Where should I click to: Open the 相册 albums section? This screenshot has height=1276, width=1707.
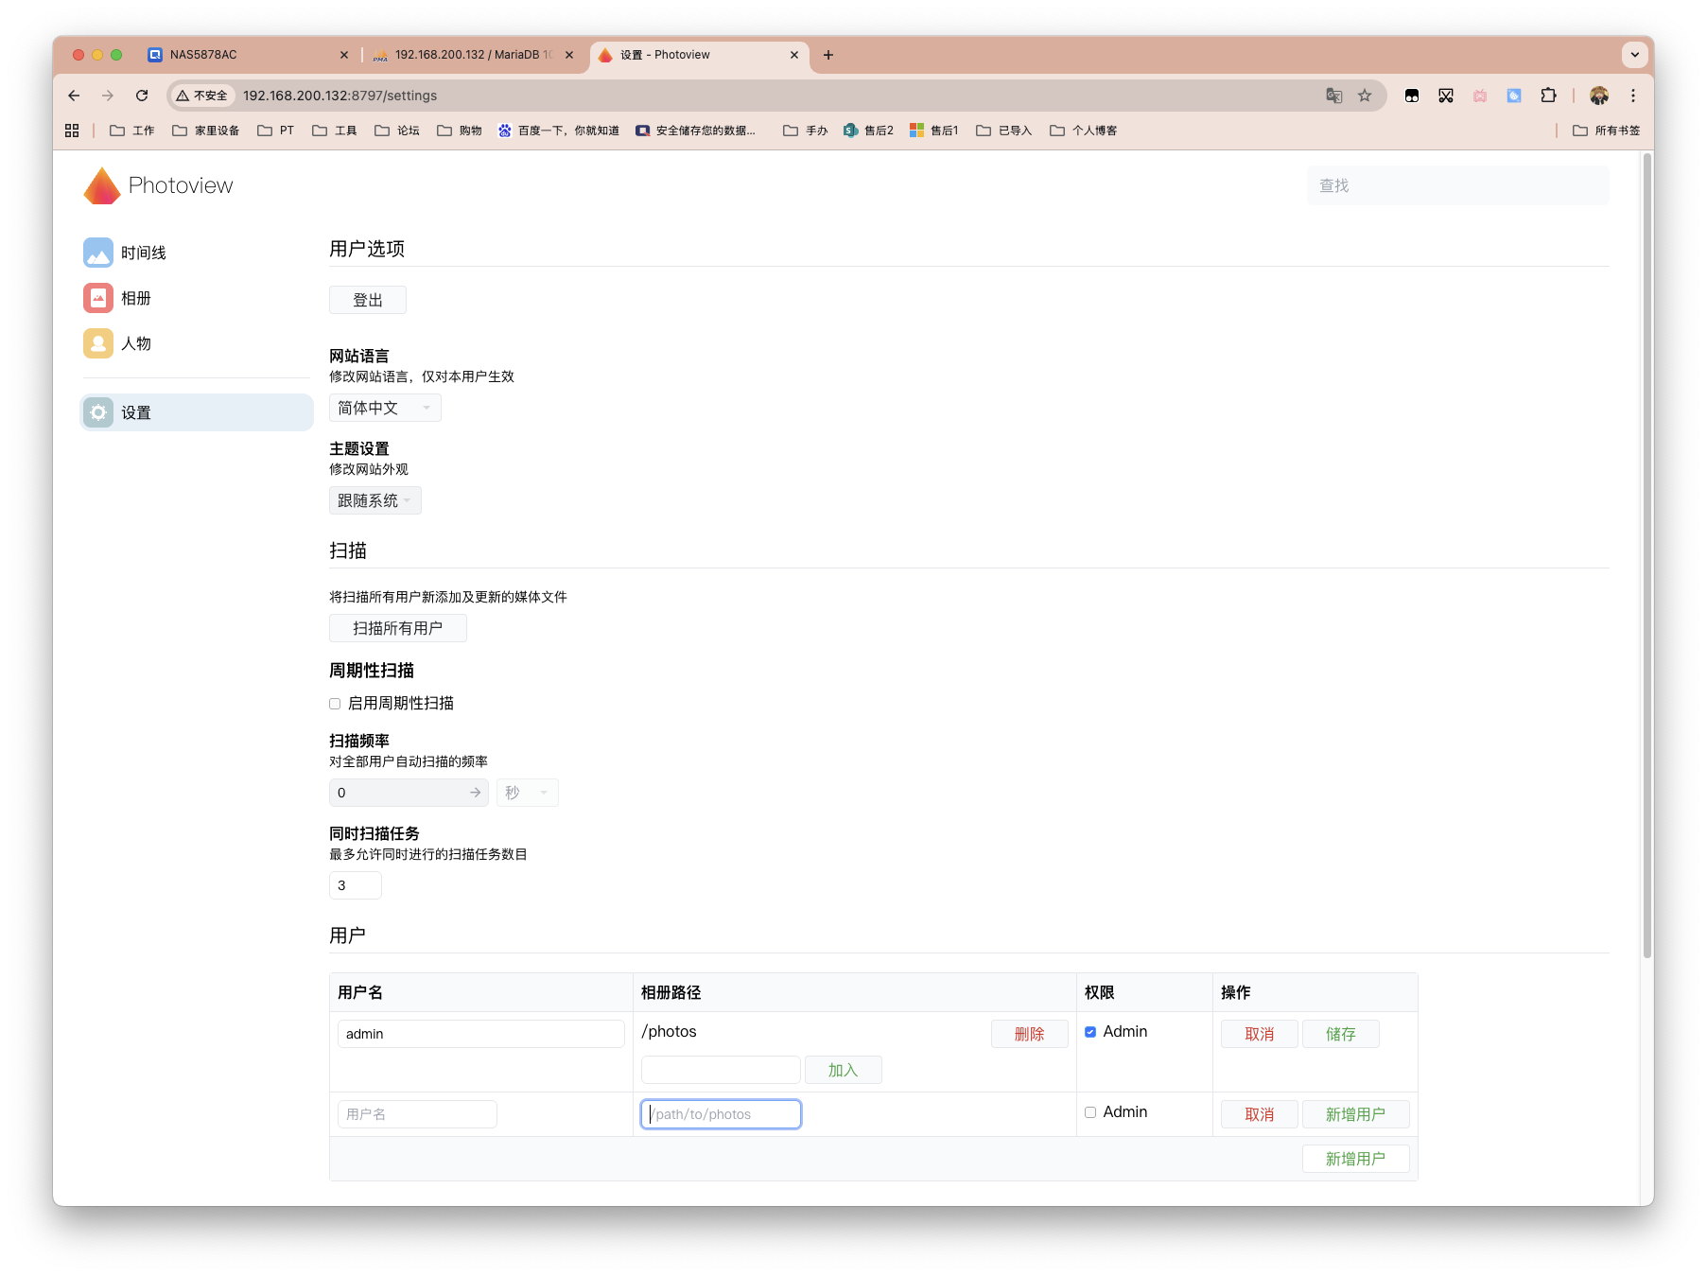(97, 297)
